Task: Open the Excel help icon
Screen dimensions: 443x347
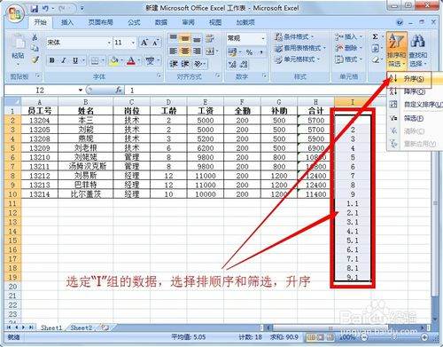Action: click(400, 22)
